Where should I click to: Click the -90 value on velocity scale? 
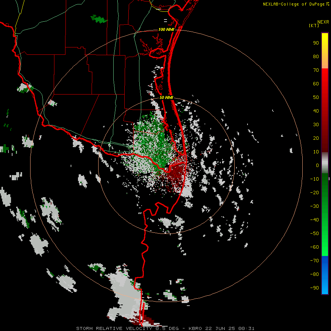[x=314, y=288]
